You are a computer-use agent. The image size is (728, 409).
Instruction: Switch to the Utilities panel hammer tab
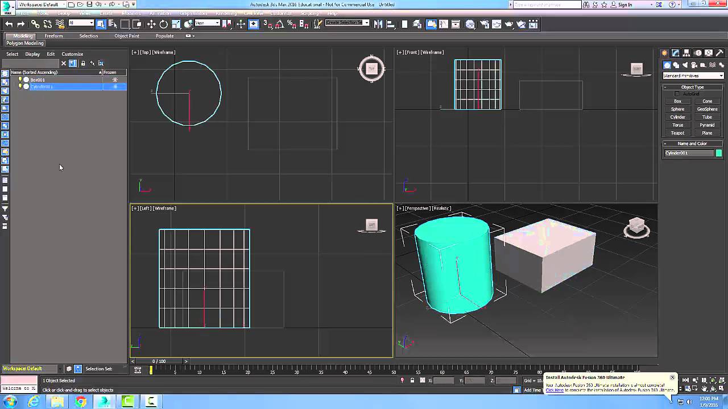click(x=719, y=53)
